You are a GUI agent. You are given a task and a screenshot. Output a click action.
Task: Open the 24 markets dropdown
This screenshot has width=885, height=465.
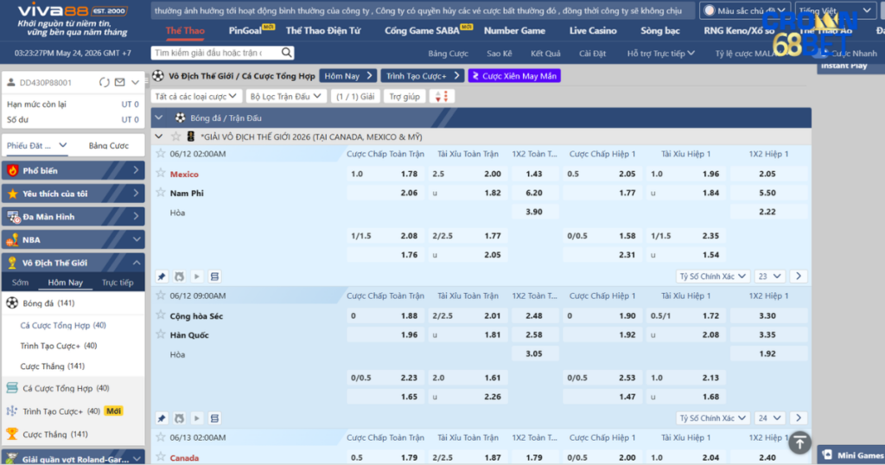(x=769, y=418)
